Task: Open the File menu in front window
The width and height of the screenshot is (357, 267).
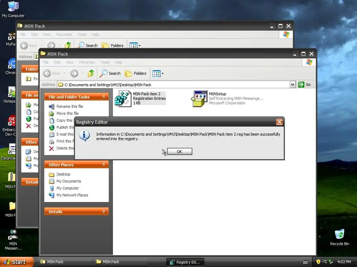Action: pyautogui.click(x=46, y=62)
